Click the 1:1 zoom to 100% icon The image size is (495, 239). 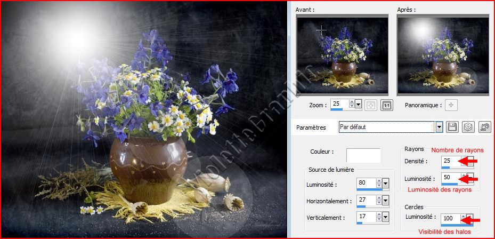387,105
